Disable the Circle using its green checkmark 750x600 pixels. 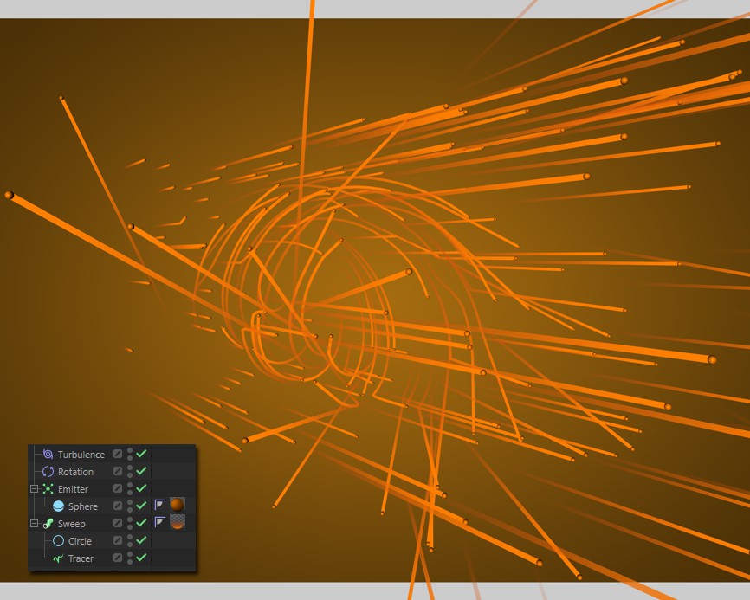(x=141, y=539)
